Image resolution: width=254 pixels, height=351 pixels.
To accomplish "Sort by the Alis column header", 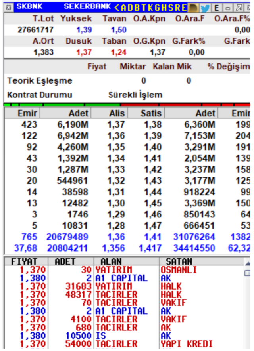I will pos(110,113).
